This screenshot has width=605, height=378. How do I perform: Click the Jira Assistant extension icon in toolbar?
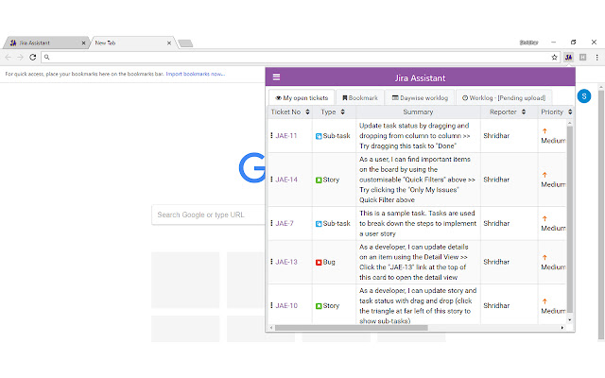[x=568, y=57]
